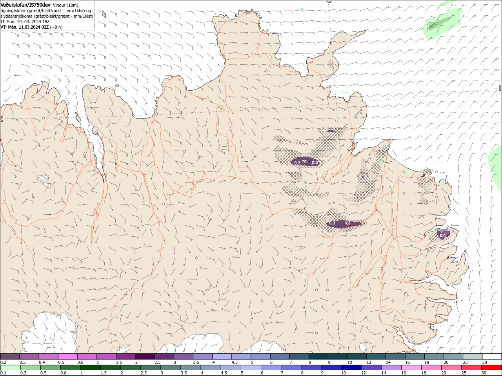
Task: Select the white swatch after 30 in top row
Action: [492, 356]
